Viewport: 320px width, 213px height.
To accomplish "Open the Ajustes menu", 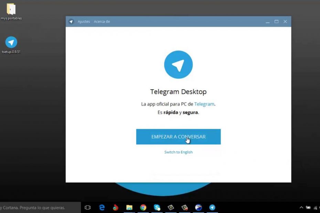I will [84, 21].
